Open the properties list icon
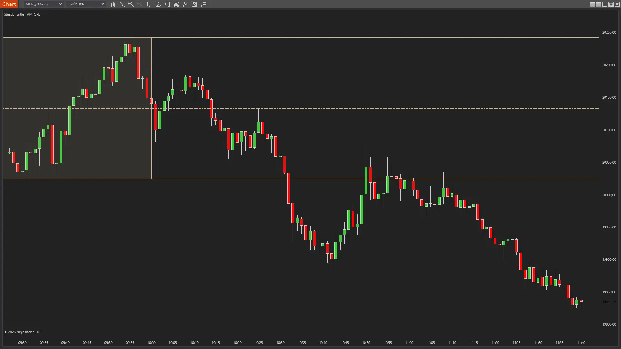Viewport: 621px width, 349px height. (x=203, y=4)
